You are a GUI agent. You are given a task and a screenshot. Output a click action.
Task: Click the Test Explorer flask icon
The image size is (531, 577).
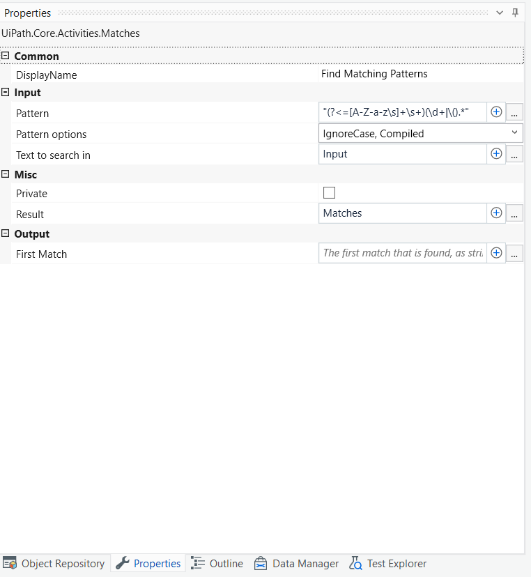click(355, 563)
